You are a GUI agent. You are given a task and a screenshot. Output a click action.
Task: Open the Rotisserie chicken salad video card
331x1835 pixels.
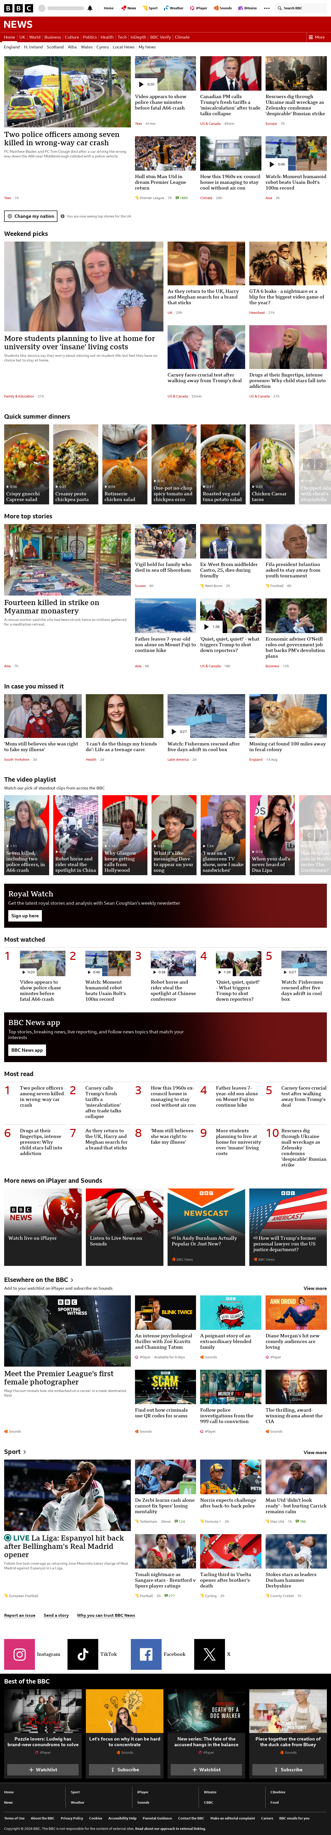pyautogui.click(x=125, y=465)
